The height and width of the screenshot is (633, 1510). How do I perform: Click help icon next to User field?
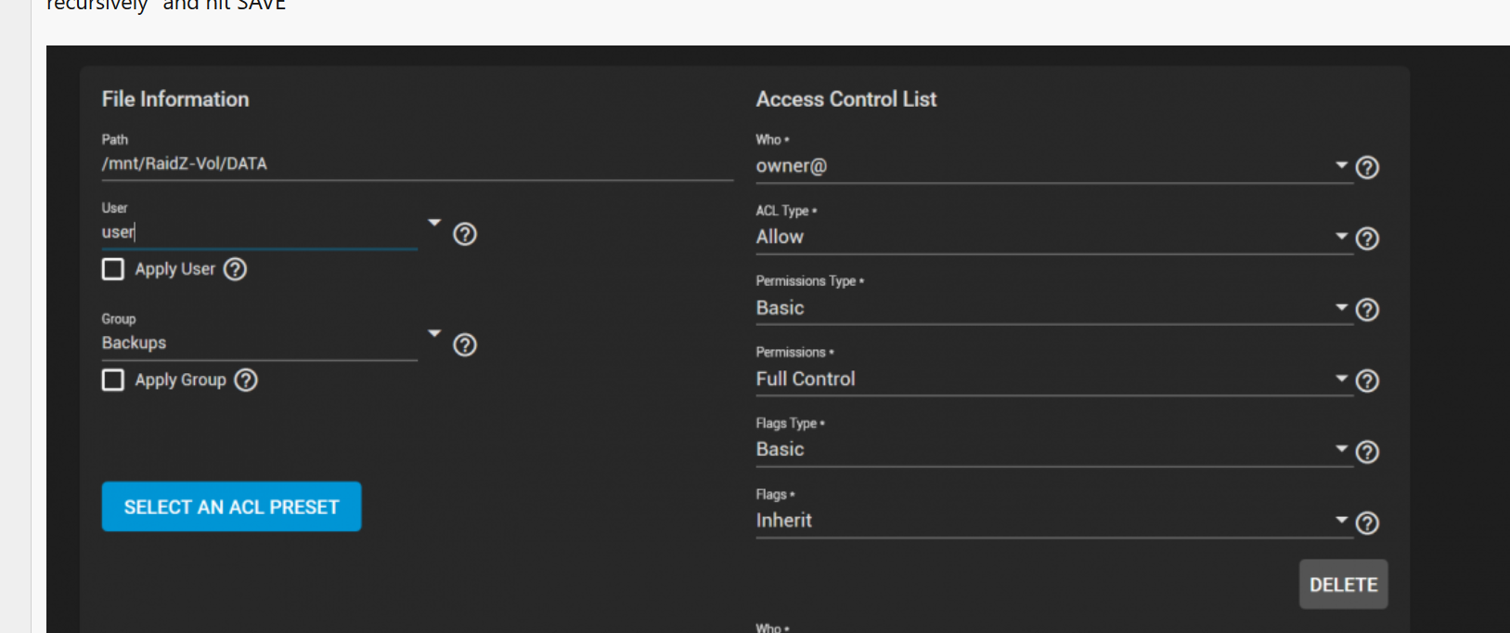465,234
